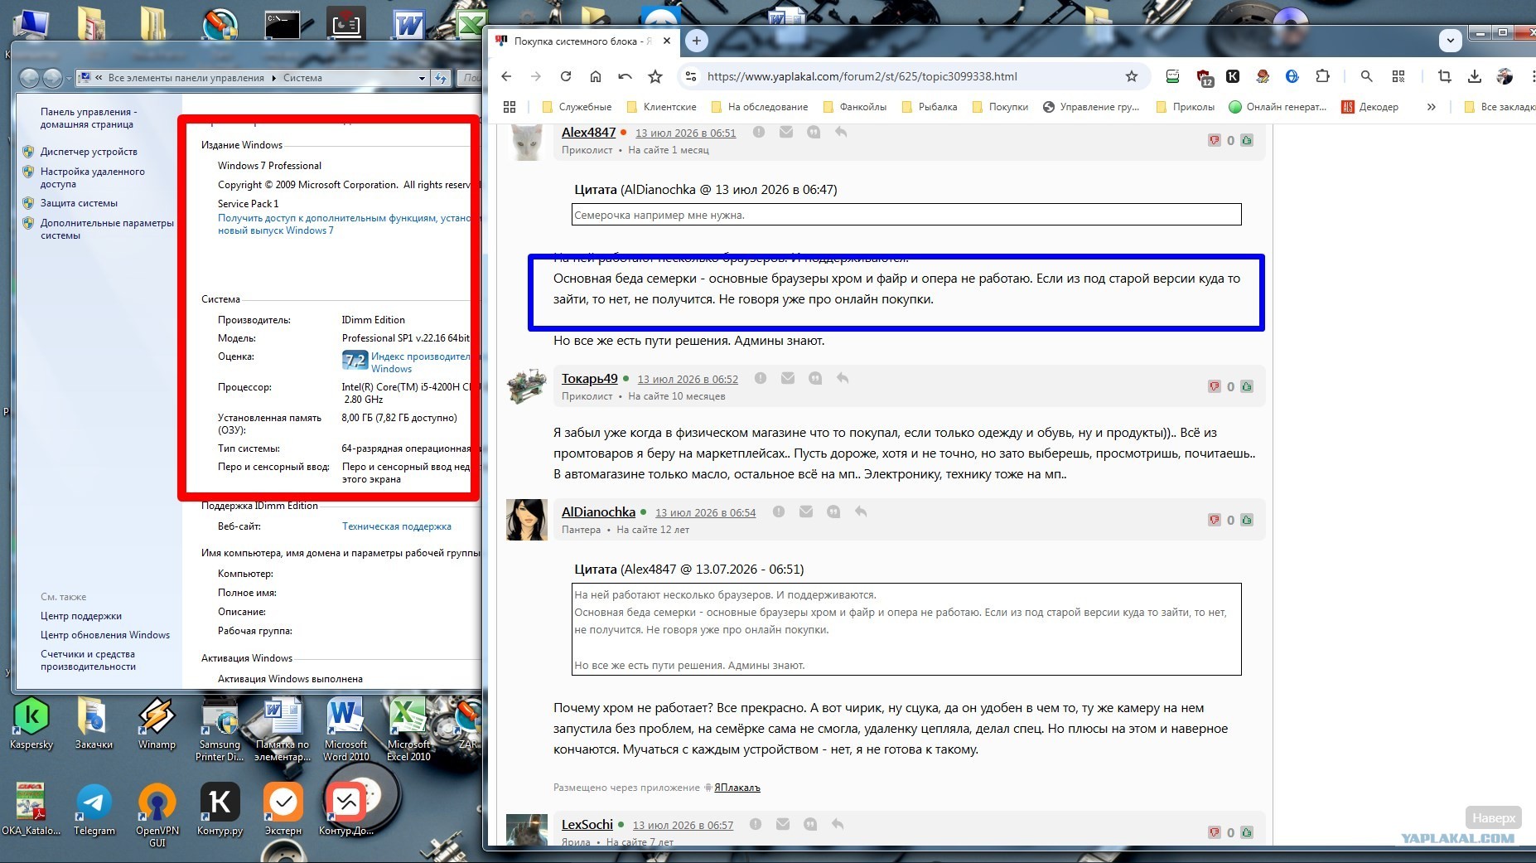The image size is (1536, 863).
Task: Open Дополнительные параметры системы link
Action: (x=107, y=229)
